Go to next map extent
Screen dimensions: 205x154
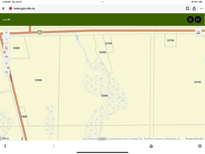click(6, 64)
